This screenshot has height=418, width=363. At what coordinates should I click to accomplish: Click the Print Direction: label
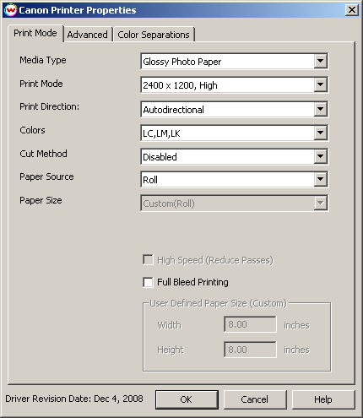point(50,106)
